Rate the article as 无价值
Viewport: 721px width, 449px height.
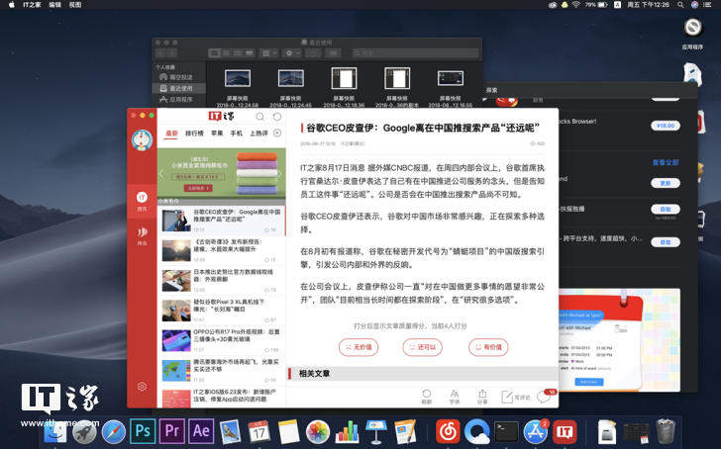pyautogui.click(x=359, y=347)
